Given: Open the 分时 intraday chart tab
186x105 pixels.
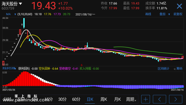Looking at the screenshot, I should [7, 99].
